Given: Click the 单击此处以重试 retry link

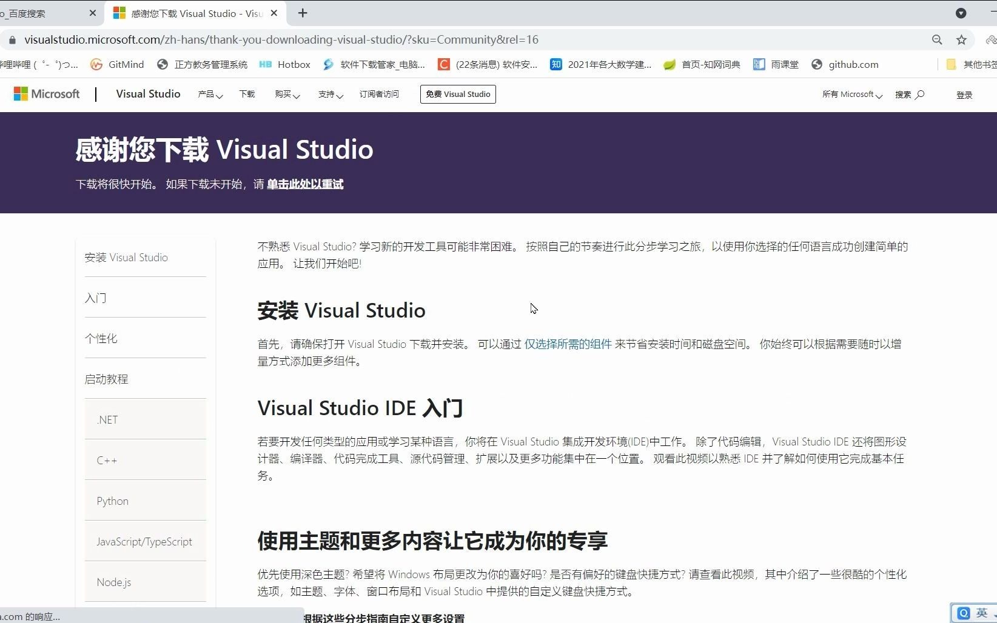Looking at the screenshot, I should point(305,184).
